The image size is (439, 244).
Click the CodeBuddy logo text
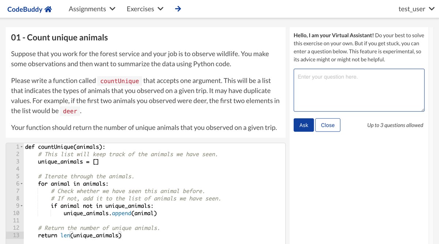25,9
